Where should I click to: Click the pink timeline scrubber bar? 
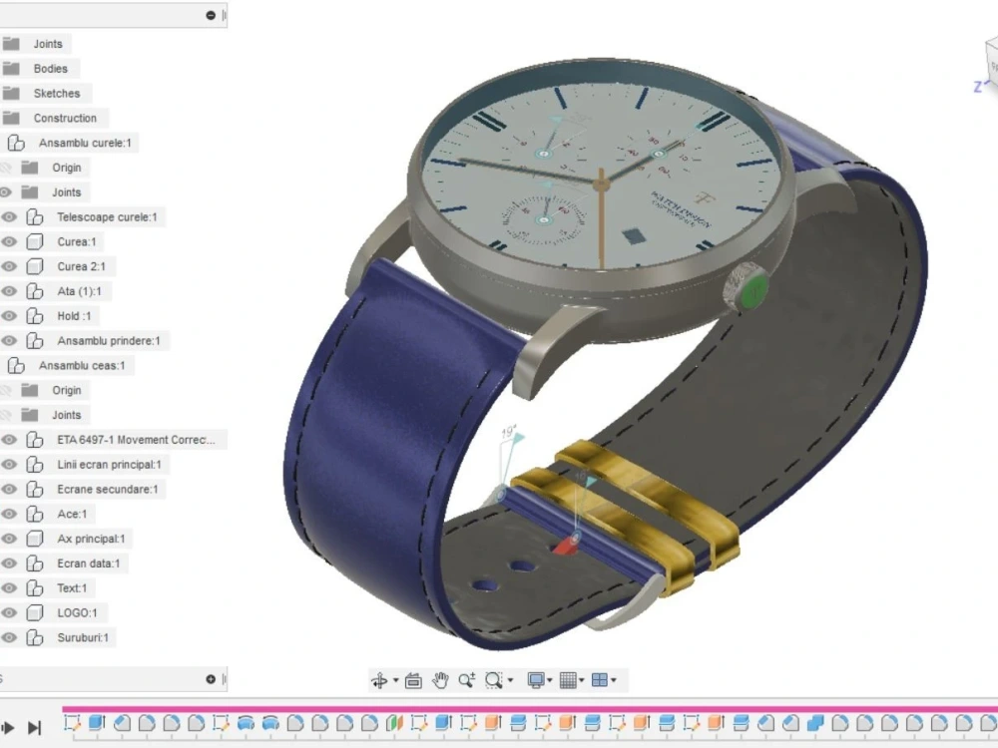tap(499, 708)
